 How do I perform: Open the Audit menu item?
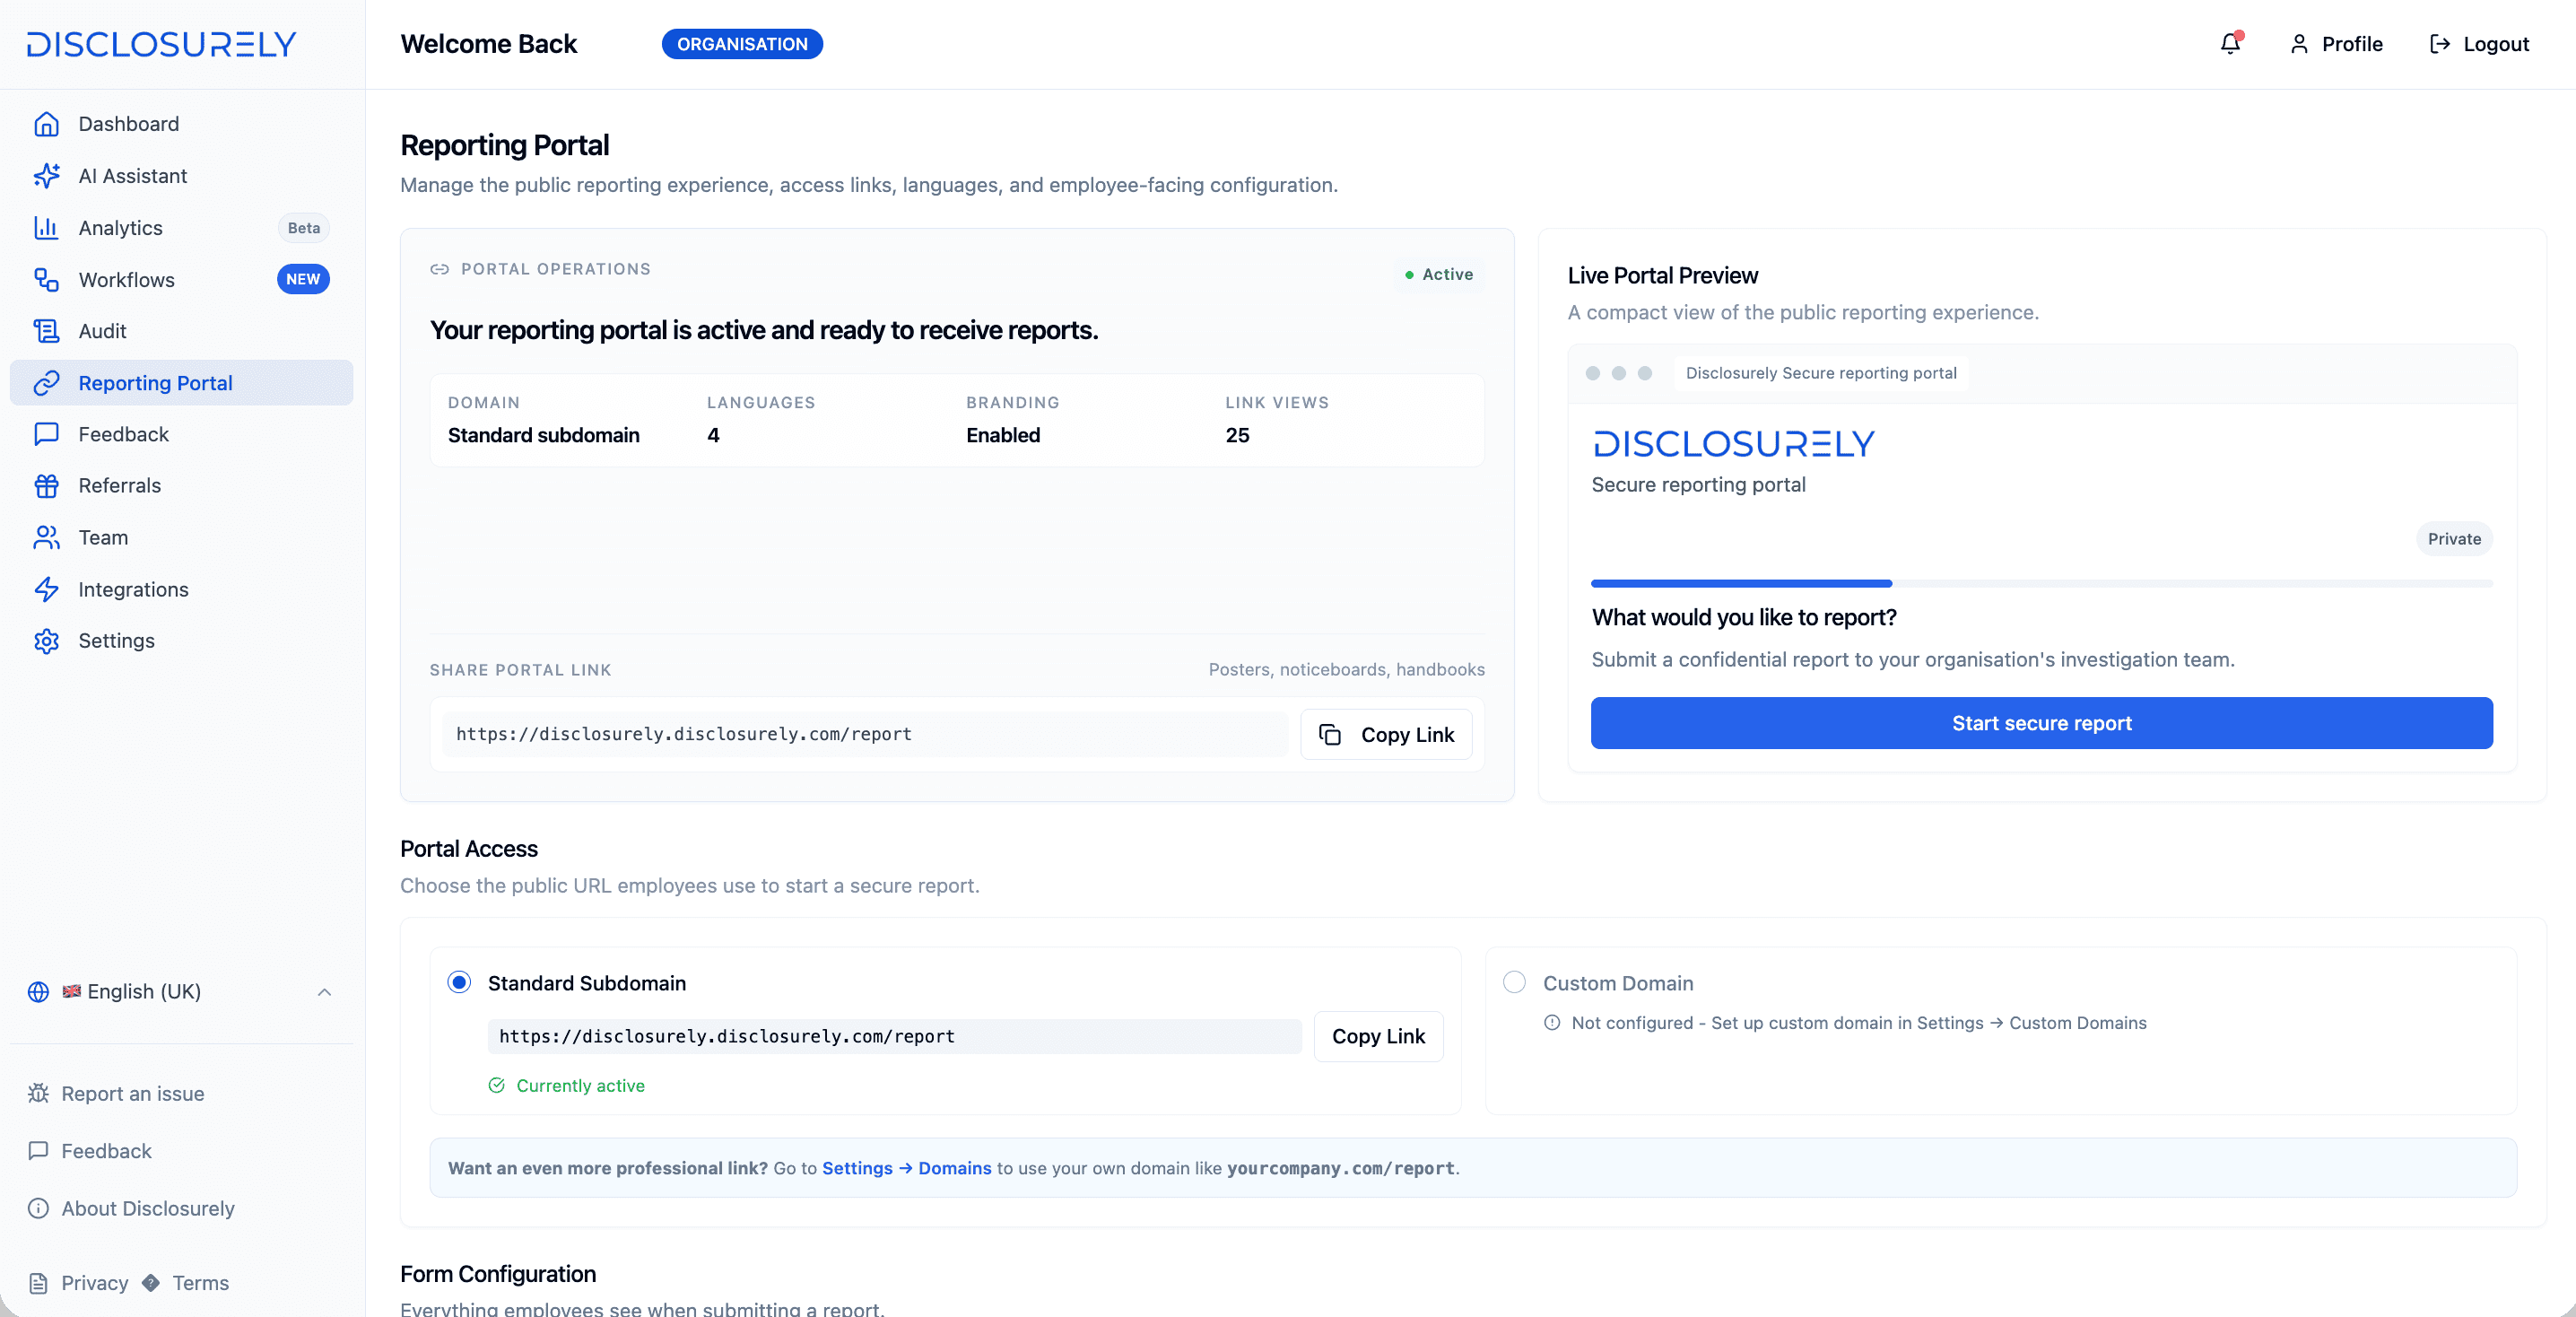[x=181, y=331]
